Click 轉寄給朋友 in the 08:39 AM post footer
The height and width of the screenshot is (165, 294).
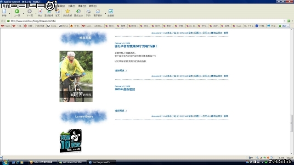click(216, 76)
